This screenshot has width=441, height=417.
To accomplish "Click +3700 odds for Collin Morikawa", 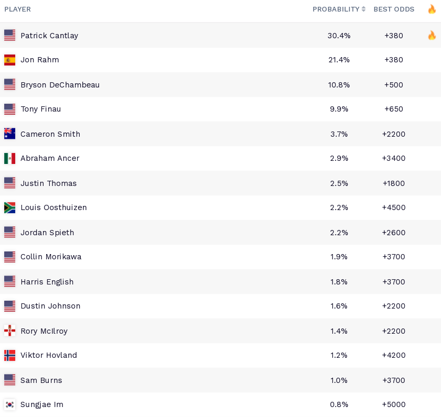I will (x=394, y=257).
